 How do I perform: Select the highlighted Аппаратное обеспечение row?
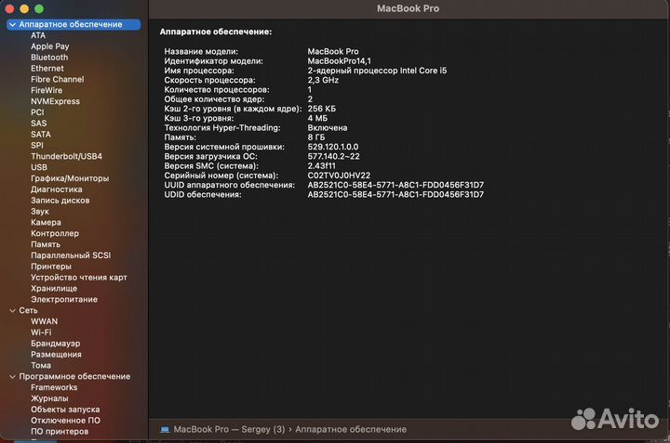[x=74, y=25]
